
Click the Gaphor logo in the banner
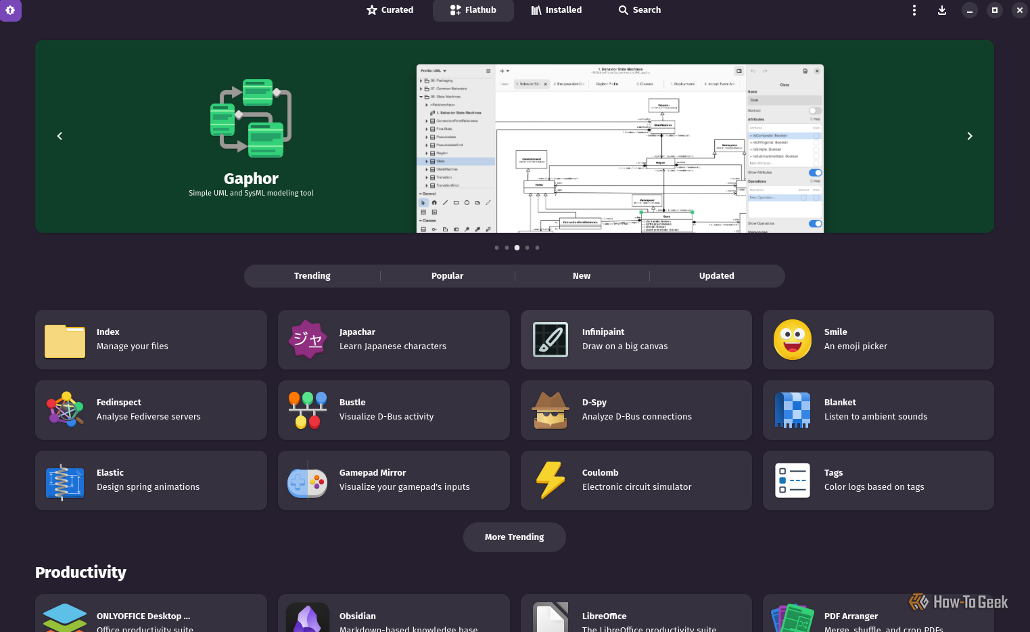pos(251,118)
